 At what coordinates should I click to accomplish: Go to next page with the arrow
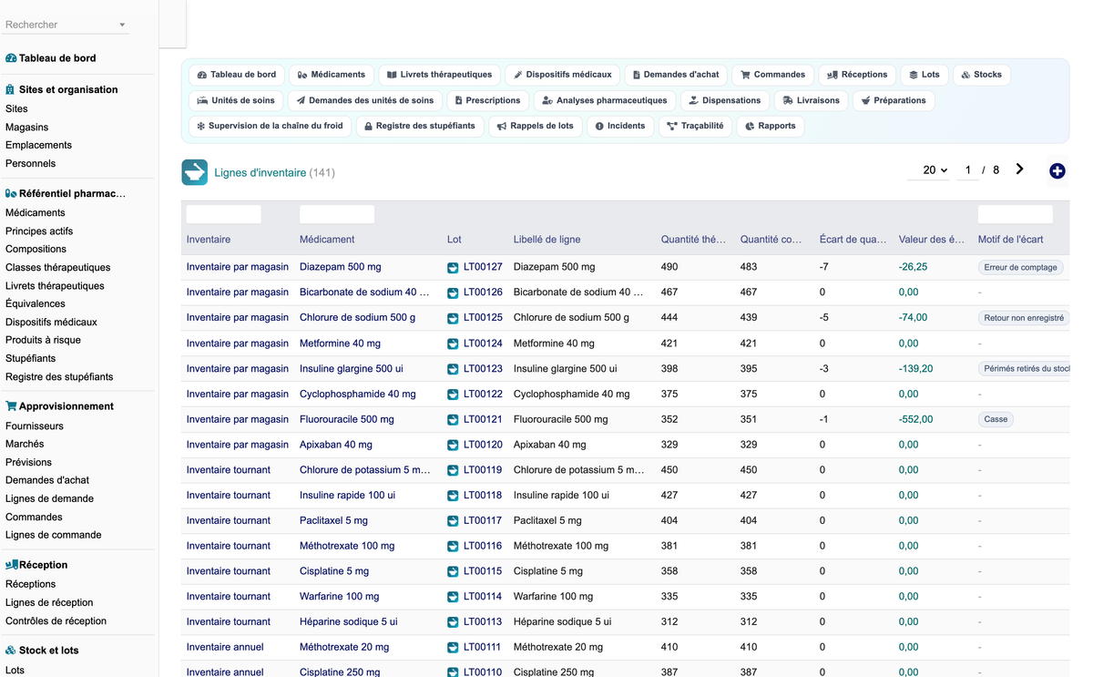coord(1019,169)
